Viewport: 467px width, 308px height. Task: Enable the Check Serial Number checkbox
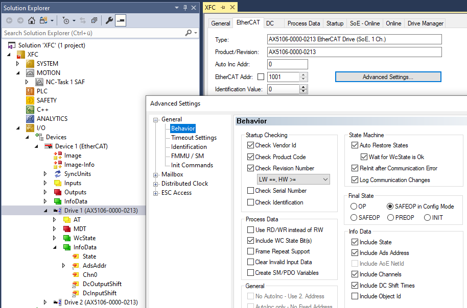pyautogui.click(x=251, y=191)
